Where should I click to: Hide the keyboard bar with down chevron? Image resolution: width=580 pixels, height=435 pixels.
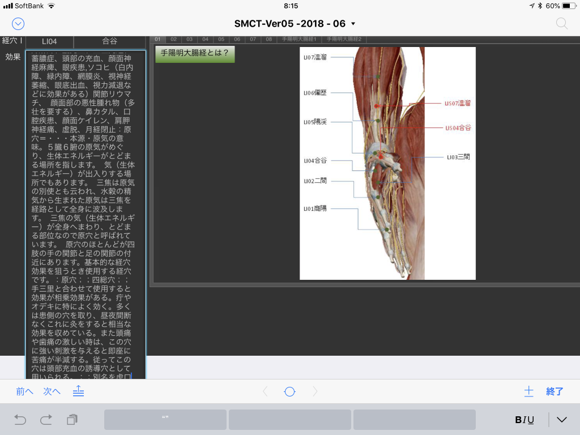(561, 420)
